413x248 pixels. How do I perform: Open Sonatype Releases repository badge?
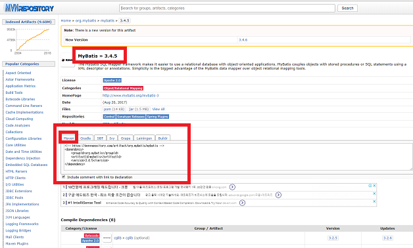click(x=131, y=117)
